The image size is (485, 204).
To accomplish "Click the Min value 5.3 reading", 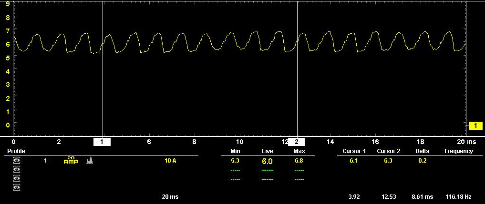I will tap(235, 161).
